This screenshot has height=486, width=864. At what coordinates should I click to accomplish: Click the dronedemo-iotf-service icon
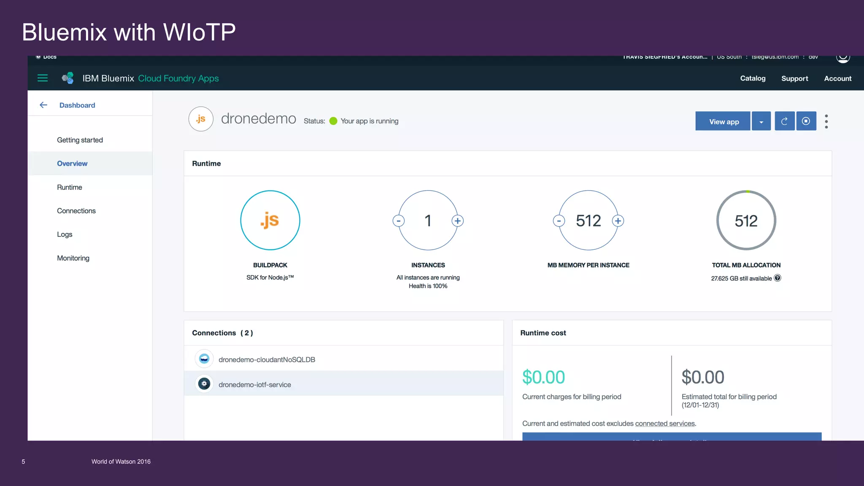(x=204, y=384)
